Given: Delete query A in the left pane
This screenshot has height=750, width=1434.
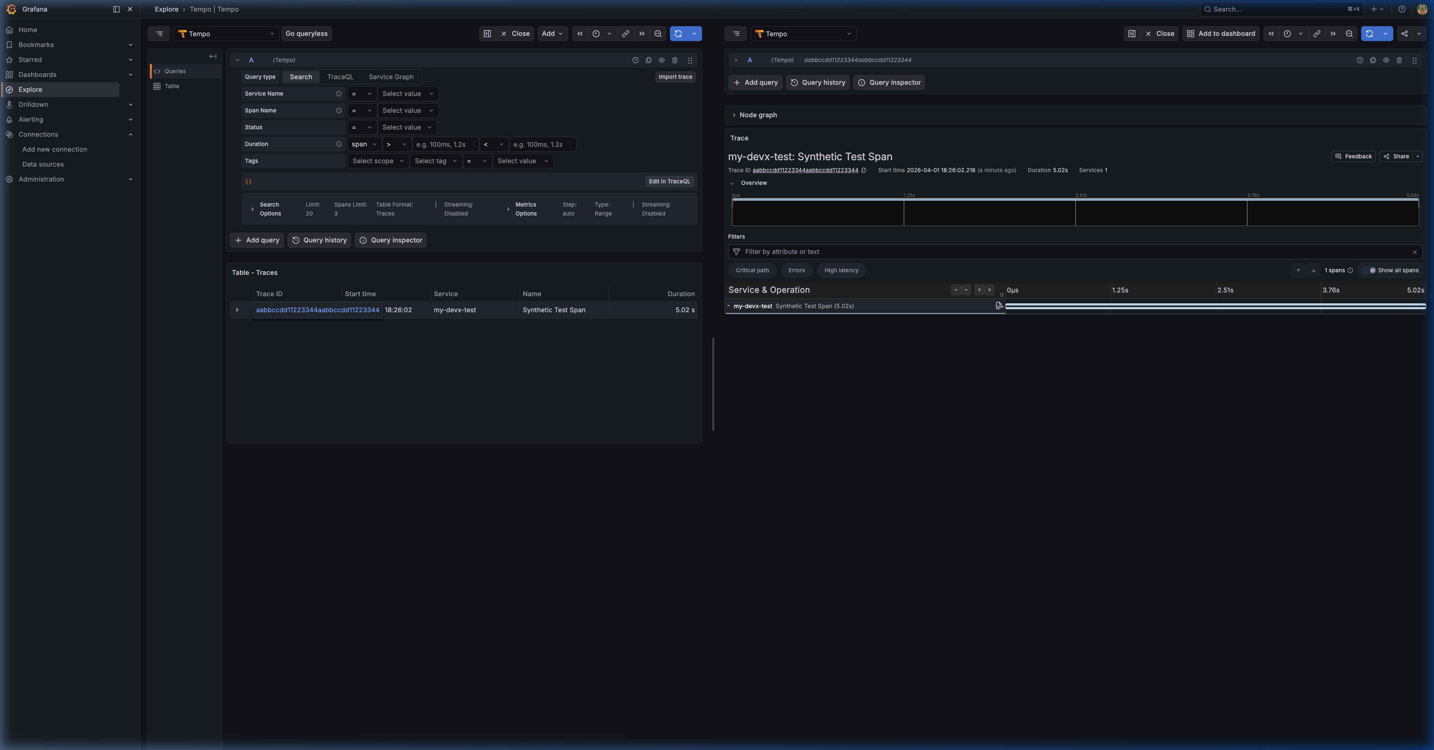Looking at the screenshot, I should tap(675, 60).
